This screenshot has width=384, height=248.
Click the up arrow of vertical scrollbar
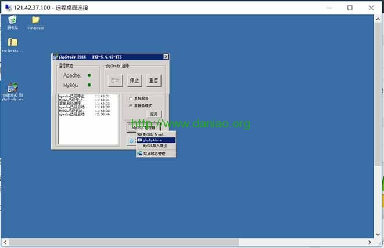(x=378, y=19)
